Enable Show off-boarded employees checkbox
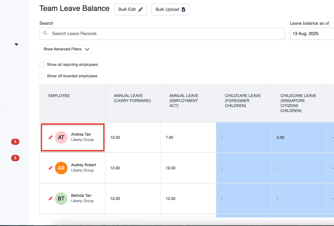Viewport: 334px width, 226px height. (42, 76)
